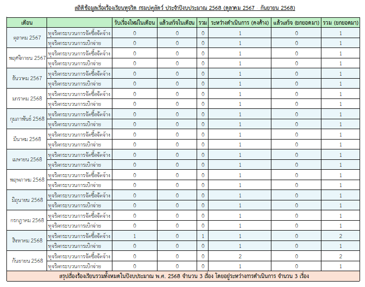Select "ทุจริตกระบวนการจัดซื้อจัดจ้าง" in the พฤศจิกายน 2567 rows

79,53
